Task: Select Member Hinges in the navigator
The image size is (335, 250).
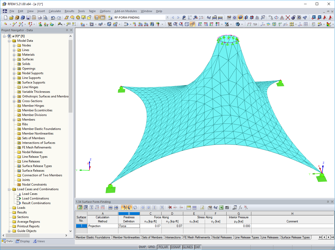Action: click(33, 106)
